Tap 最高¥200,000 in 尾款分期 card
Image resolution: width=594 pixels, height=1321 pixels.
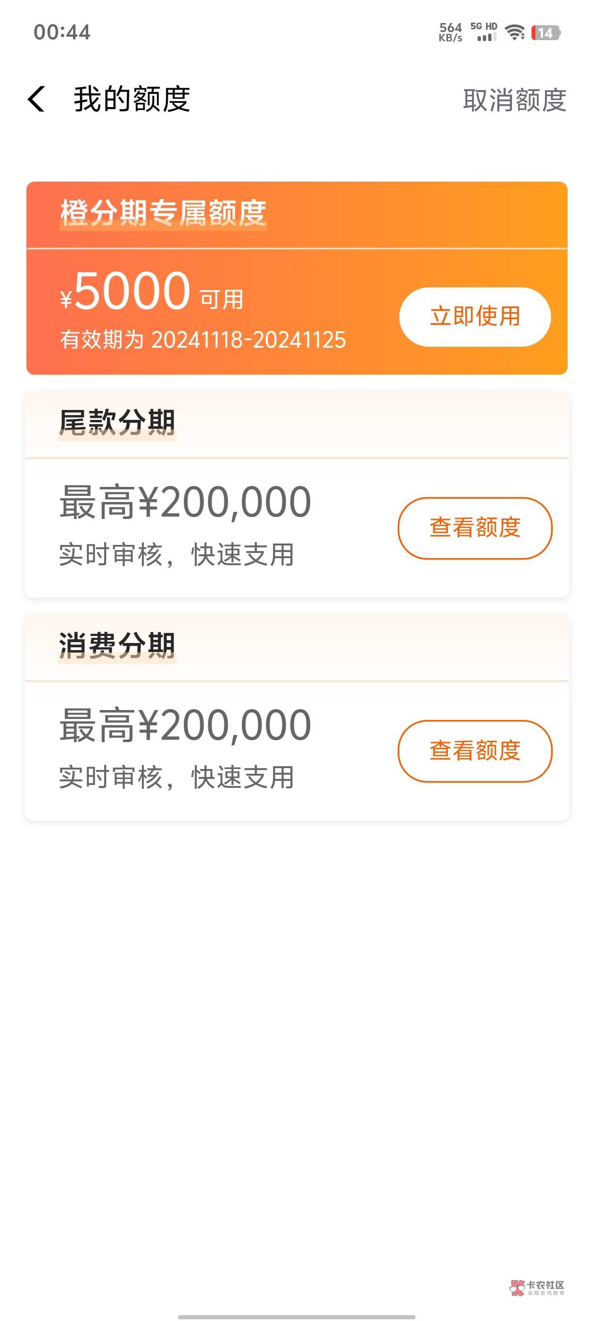click(x=185, y=502)
